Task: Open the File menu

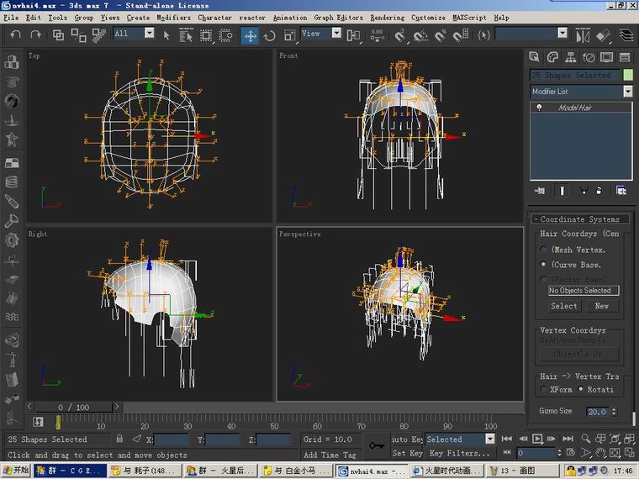Action: 11,18
